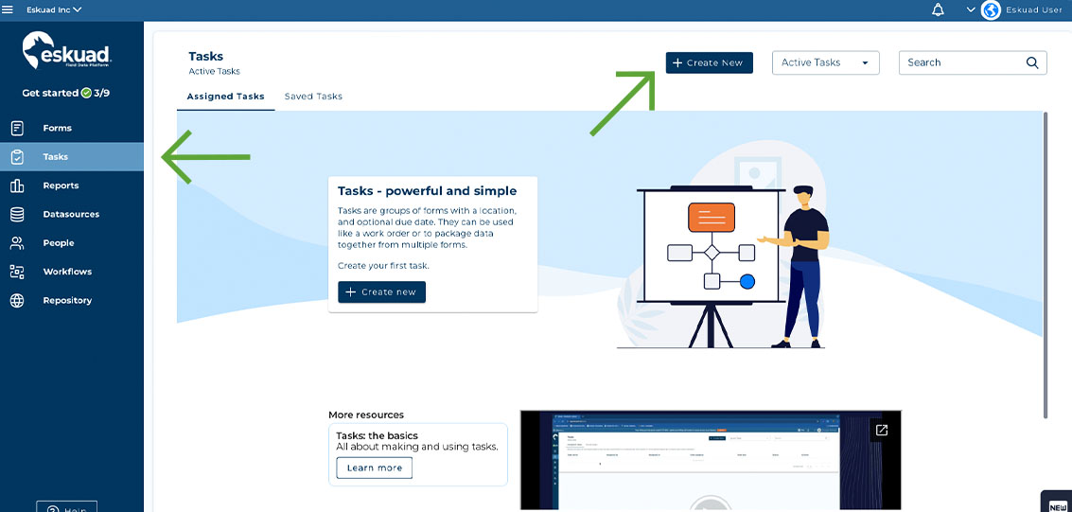Image resolution: width=1072 pixels, height=512 pixels.
Task: Expand the Eskuad Inc organization dropdown
Action: click(54, 9)
